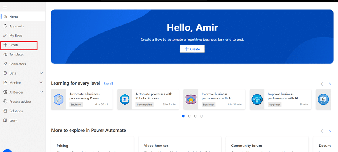Viewport: 338px width, 152px height.
Task: Show next learning cards with right arrow
Action: coord(329,84)
